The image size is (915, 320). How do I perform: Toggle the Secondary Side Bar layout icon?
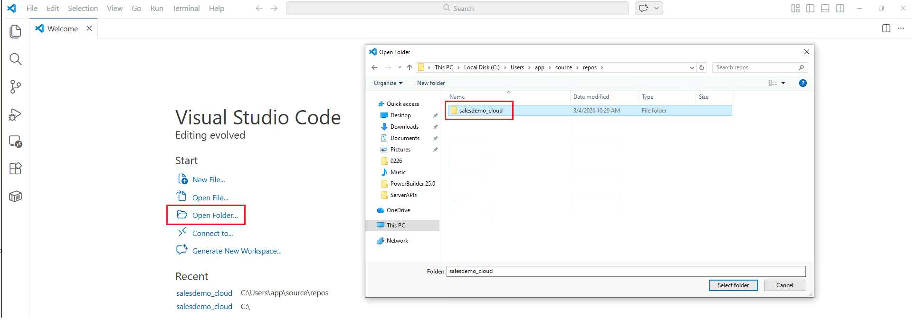(x=840, y=9)
